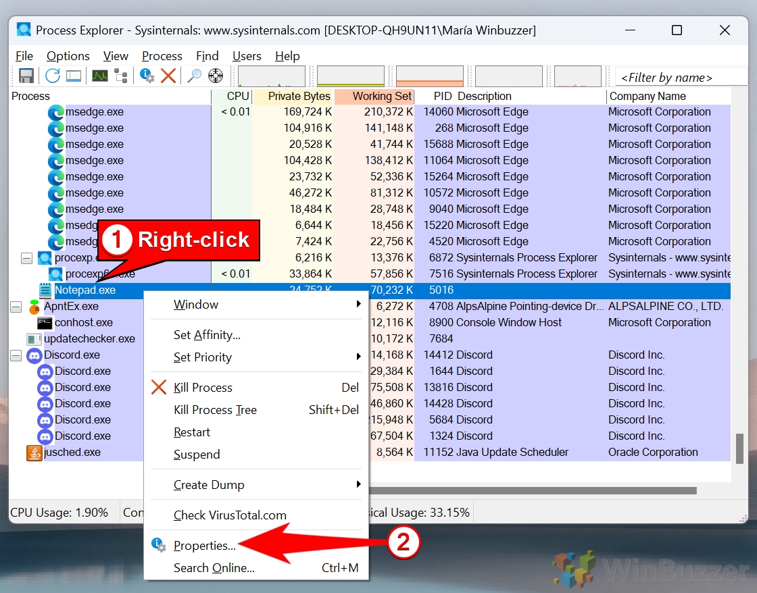Click the Refresh Now toolbar icon
The image size is (757, 593).
(52, 76)
